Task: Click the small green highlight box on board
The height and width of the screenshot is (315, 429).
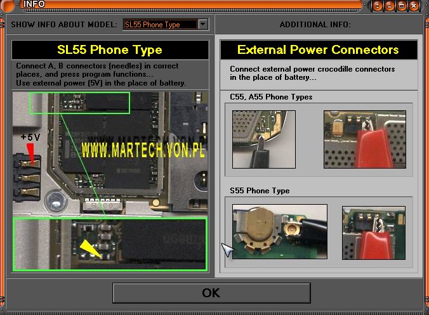Action: tap(79, 103)
